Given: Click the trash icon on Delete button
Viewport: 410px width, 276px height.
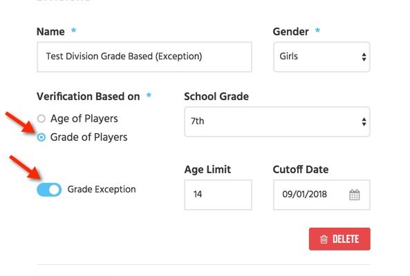Looking at the screenshot, I should tap(324, 239).
